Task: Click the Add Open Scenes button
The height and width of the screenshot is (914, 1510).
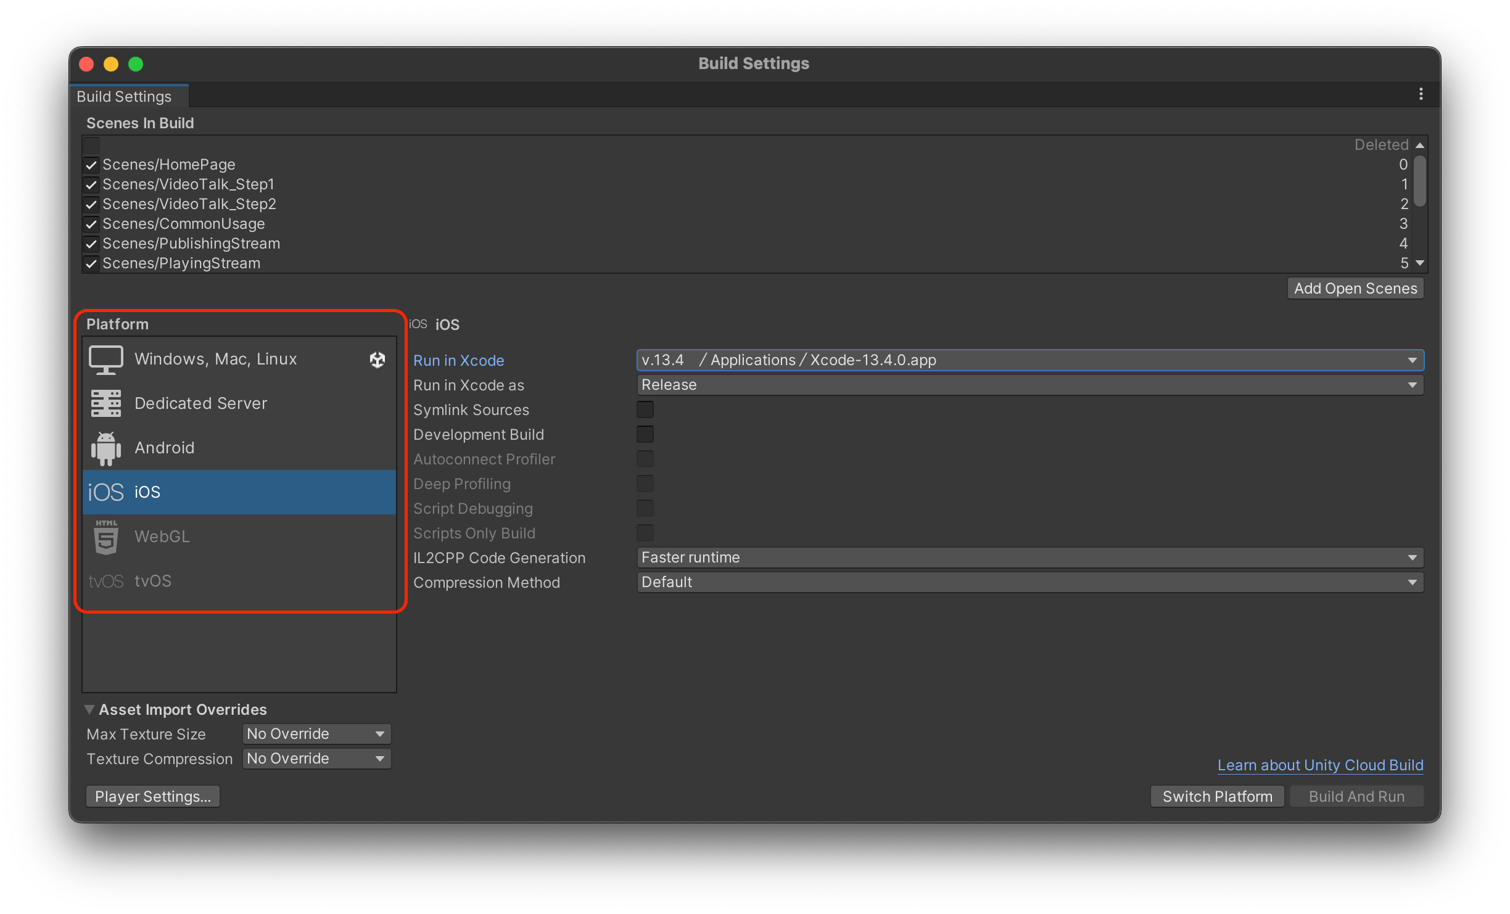Action: [x=1355, y=289]
